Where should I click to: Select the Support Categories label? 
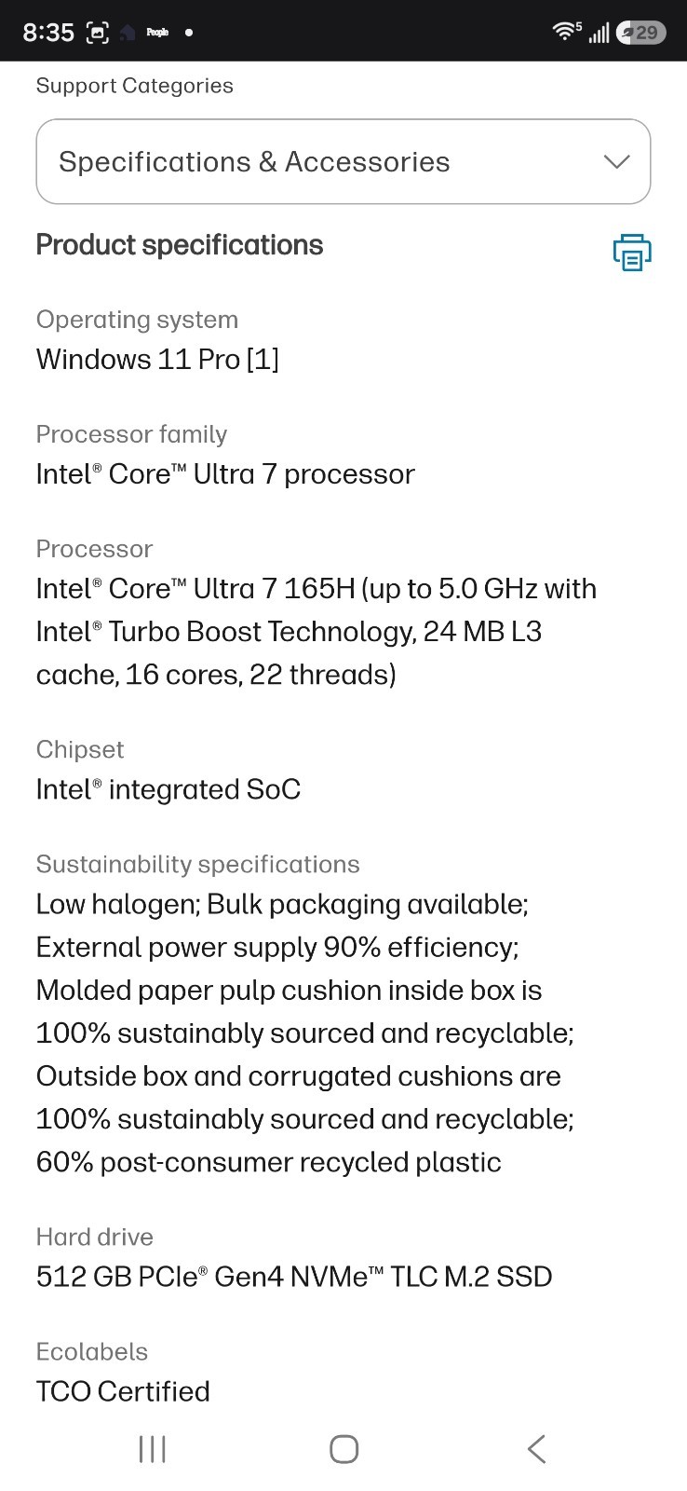(135, 86)
